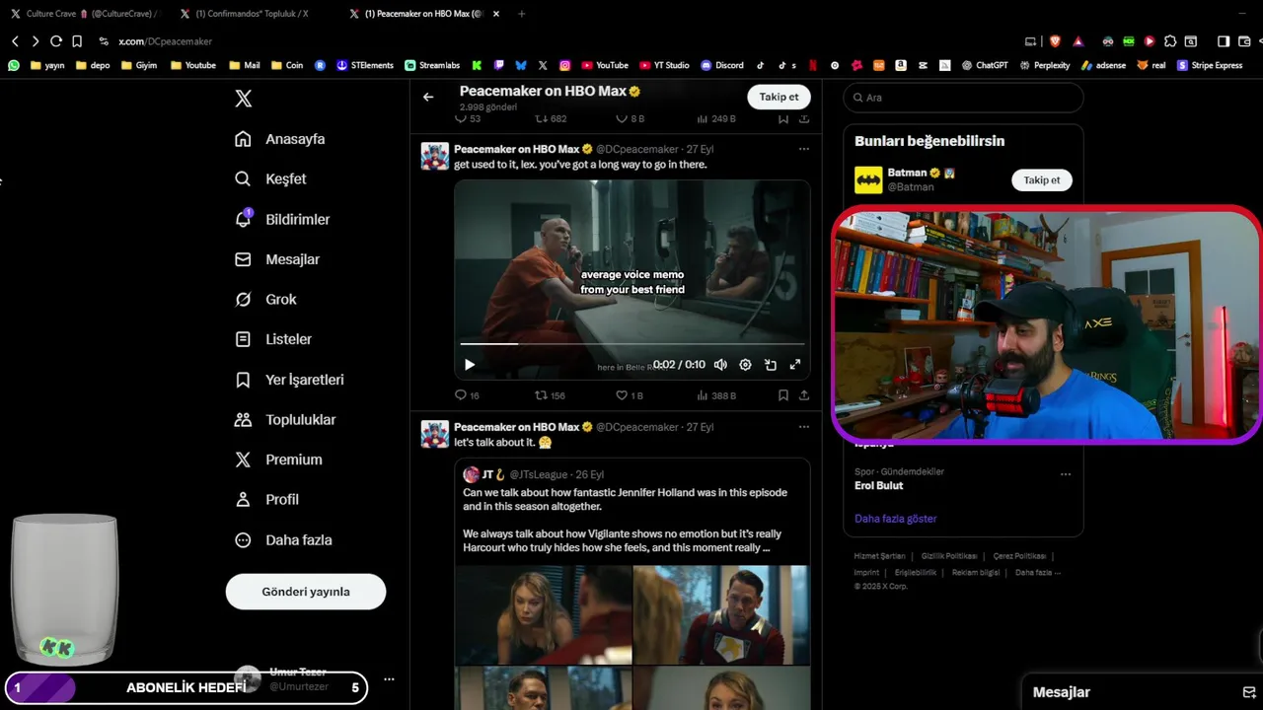This screenshot has height=710, width=1263.
Task: Share the lex voice memo tweet
Action: [804, 395]
